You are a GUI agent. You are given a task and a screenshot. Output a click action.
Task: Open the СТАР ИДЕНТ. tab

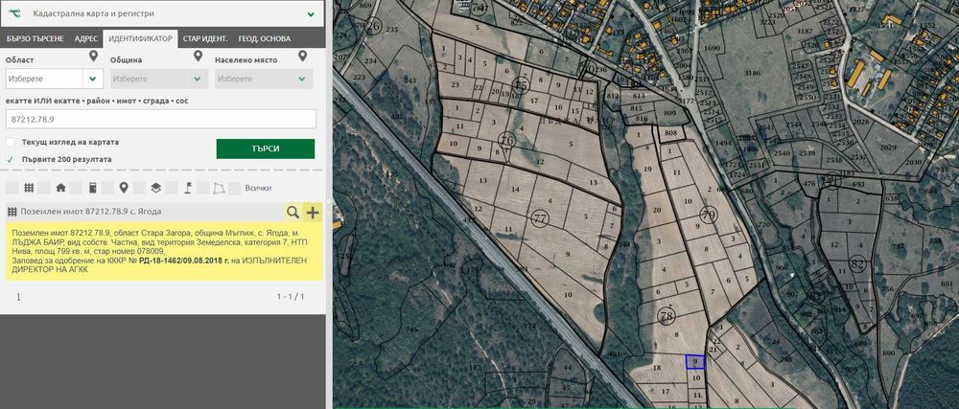point(204,38)
